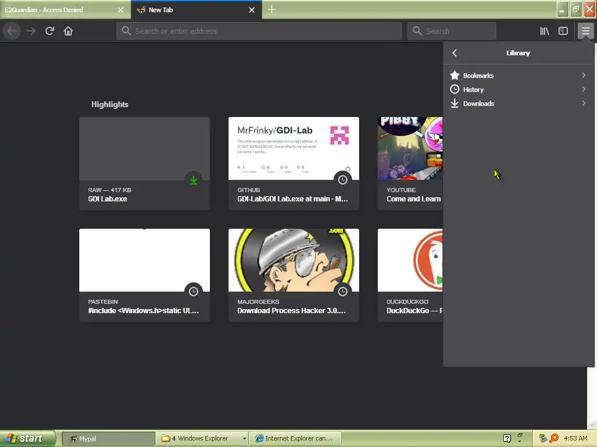597x447 pixels.
Task: Click the Start button
Action: [x=27, y=439]
